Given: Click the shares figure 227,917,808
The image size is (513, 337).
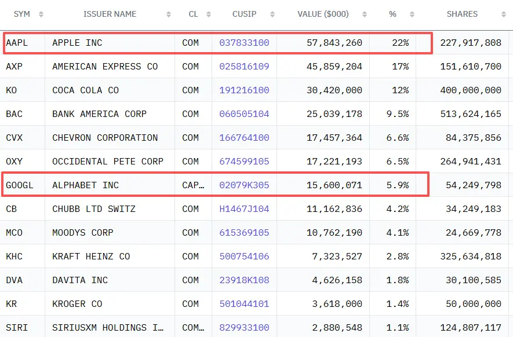Looking at the screenshot, I should pyautogui.click(x=471, y=43).
